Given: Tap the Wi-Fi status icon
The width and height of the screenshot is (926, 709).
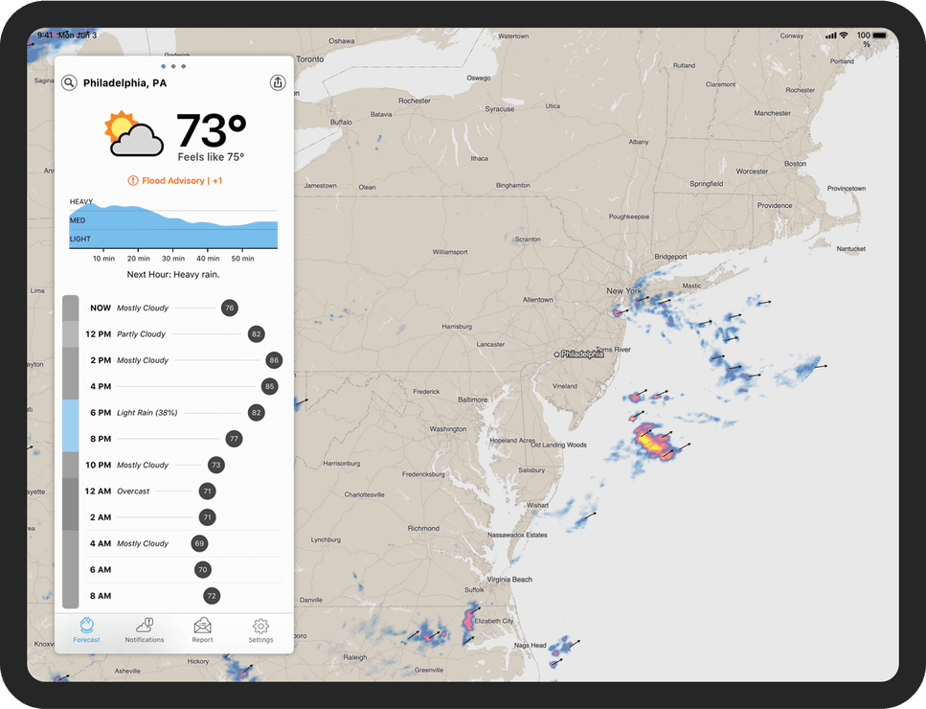Looking at the screenshot, I should (844, 35).
